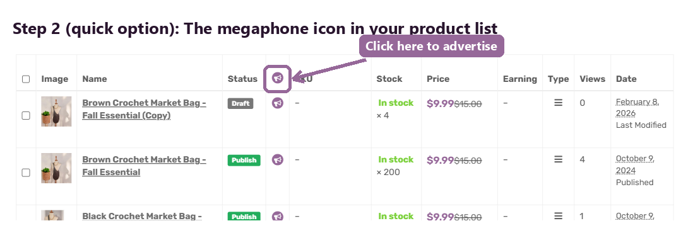Viewport: 688px width, 233px height.
Task: Click thumbnail of published Brown Crochet bag
Action: tap(57, 168)
